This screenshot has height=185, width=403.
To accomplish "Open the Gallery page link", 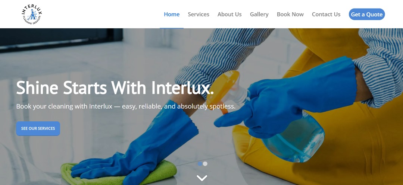I will pos(259,15).
